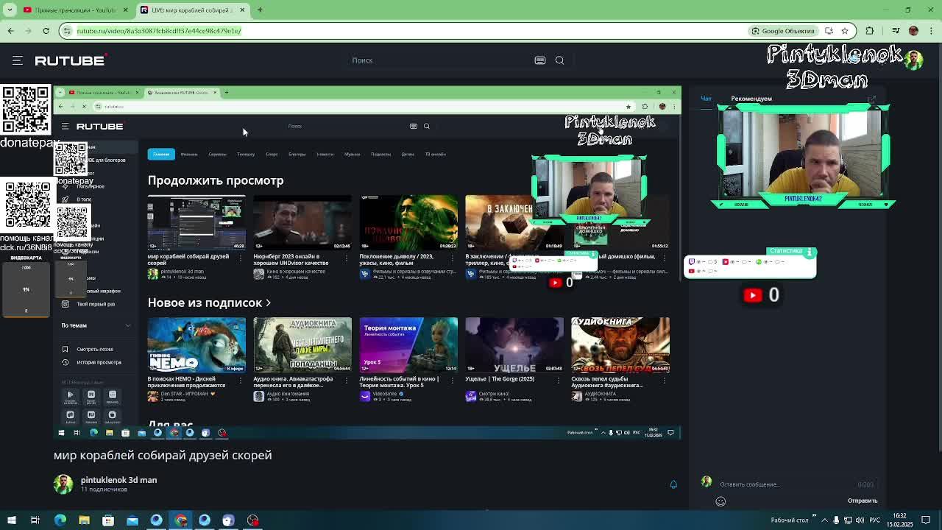Screen dimensions: 942x530
Task: Close the Rutube LIVE browser tab
Action: [242, 10]
